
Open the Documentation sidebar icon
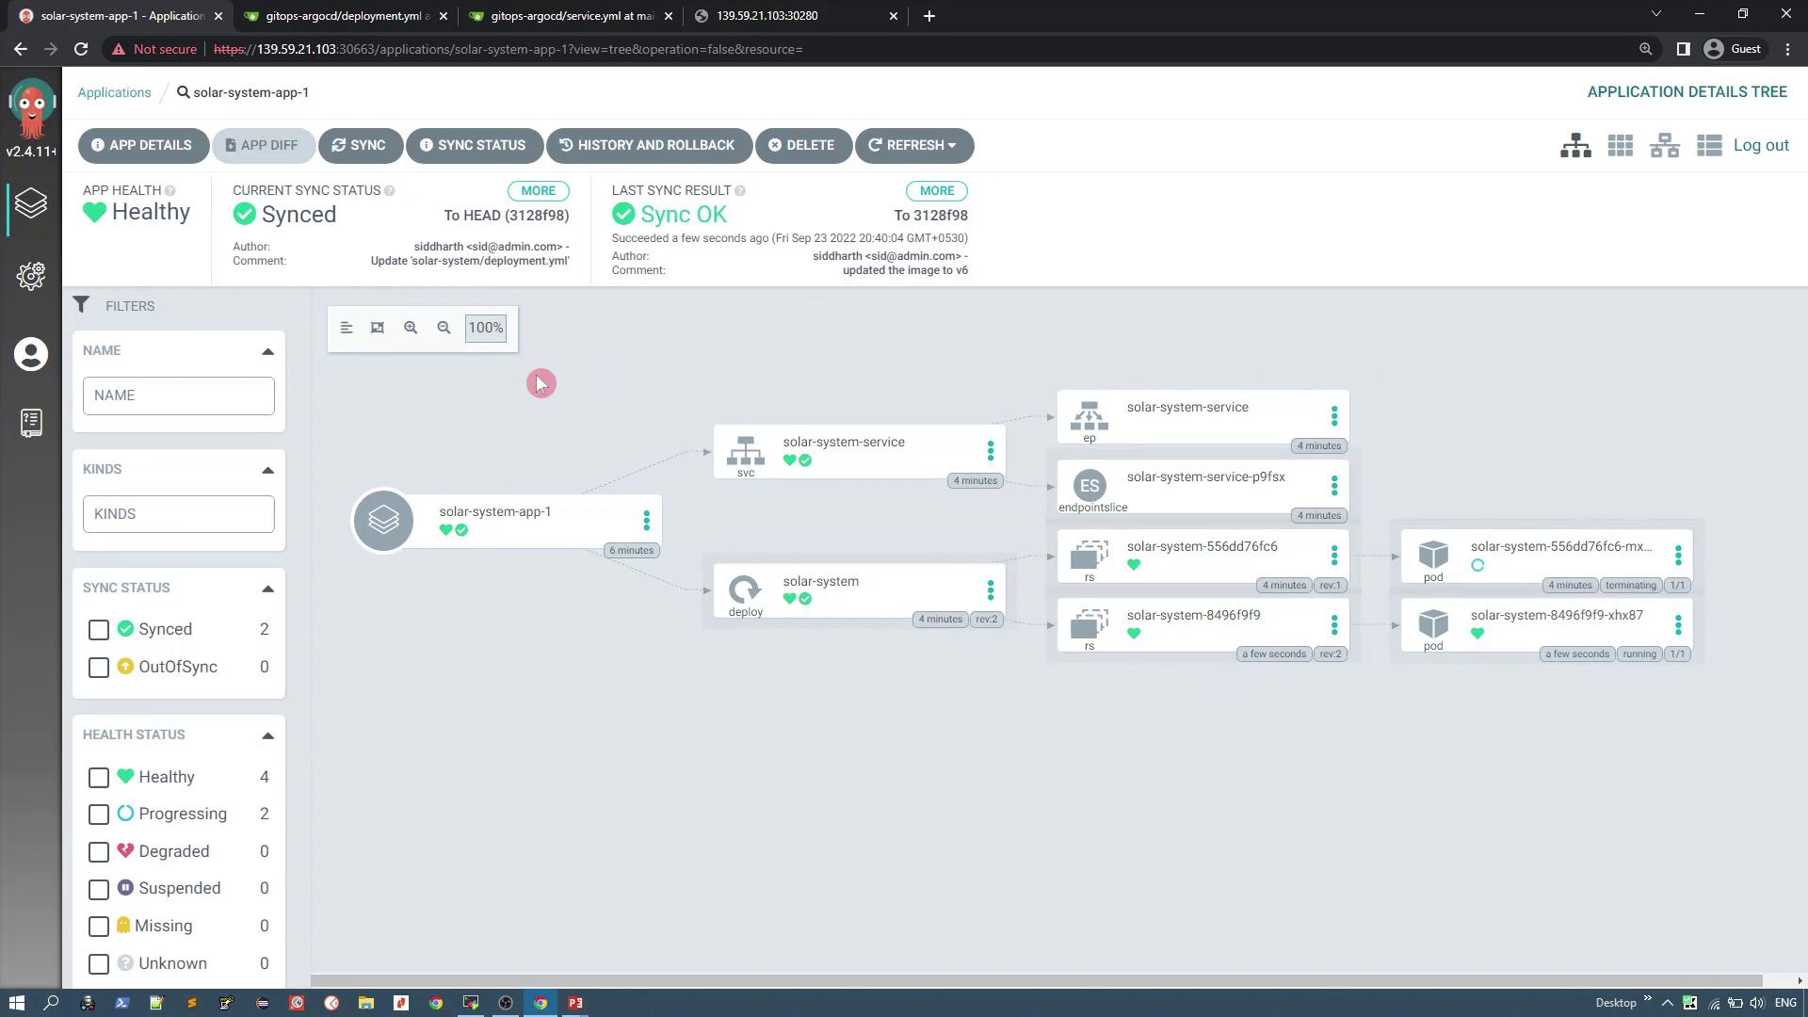click(x=31, y=423)
